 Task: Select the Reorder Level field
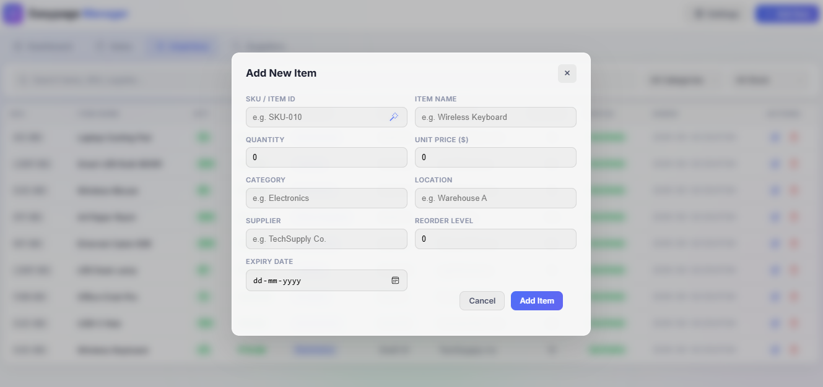point(495,239)
